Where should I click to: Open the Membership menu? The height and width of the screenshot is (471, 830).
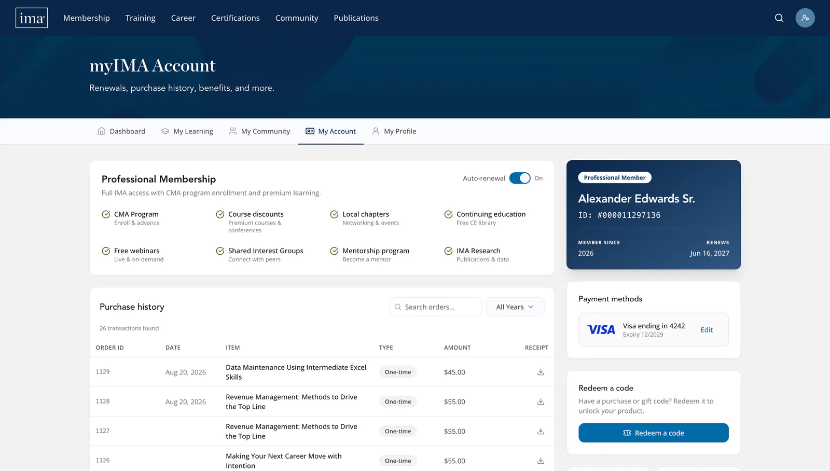tap(87, 18)
